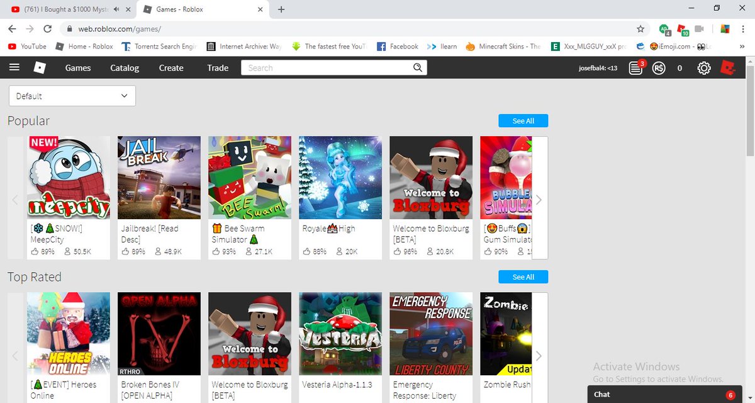Open Catalog in the navbar
The image size is (755, 403).
[x=125, y=68]
